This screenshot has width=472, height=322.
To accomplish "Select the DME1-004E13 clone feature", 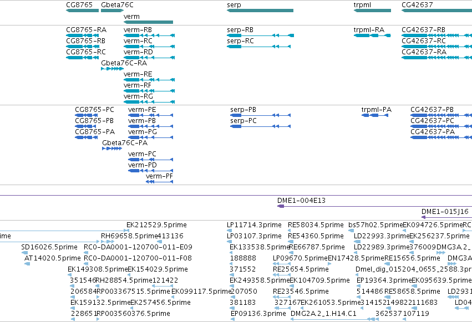I will click(x=374, y=206).
